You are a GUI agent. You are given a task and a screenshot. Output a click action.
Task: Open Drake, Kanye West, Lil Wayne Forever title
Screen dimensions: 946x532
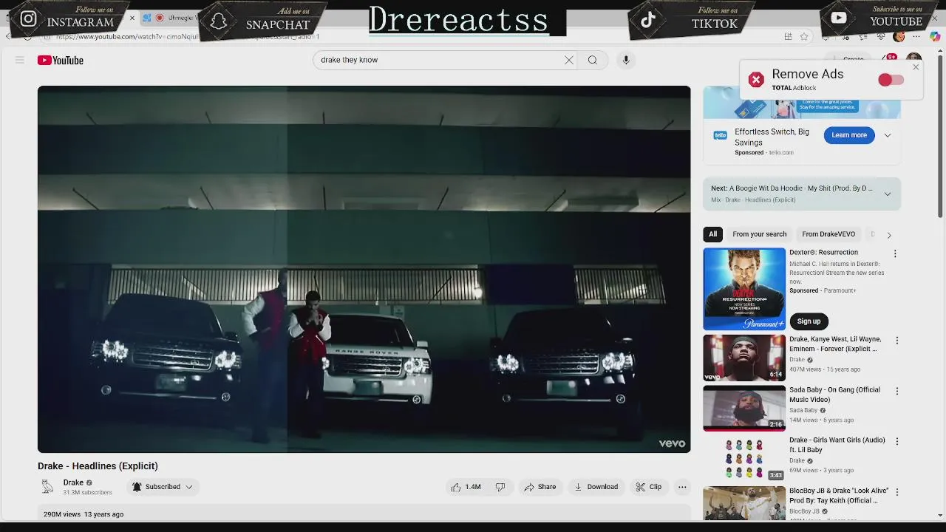pyautogui.click(x=835, y=344)
